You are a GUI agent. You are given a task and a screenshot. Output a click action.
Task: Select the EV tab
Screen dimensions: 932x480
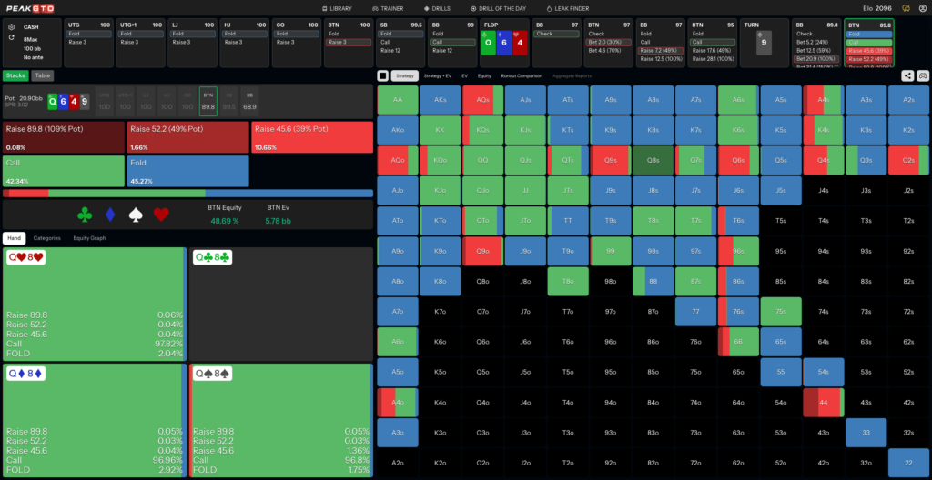point(465,75)
